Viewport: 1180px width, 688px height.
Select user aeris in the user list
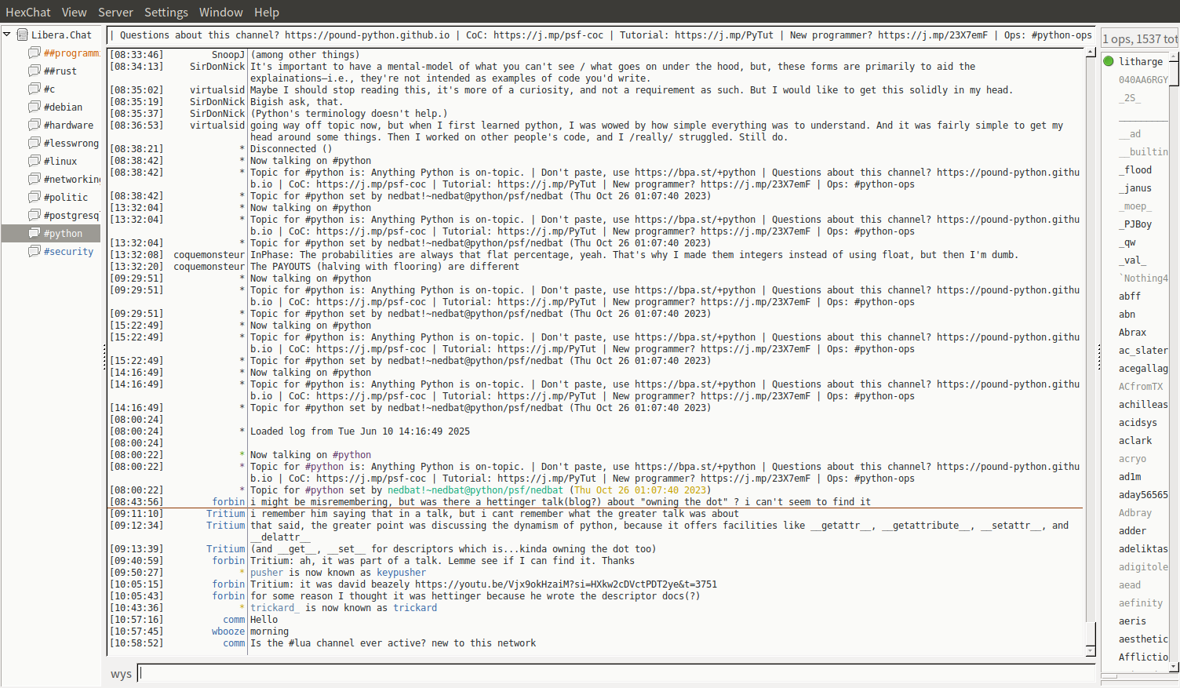[x=1132, y=621]
